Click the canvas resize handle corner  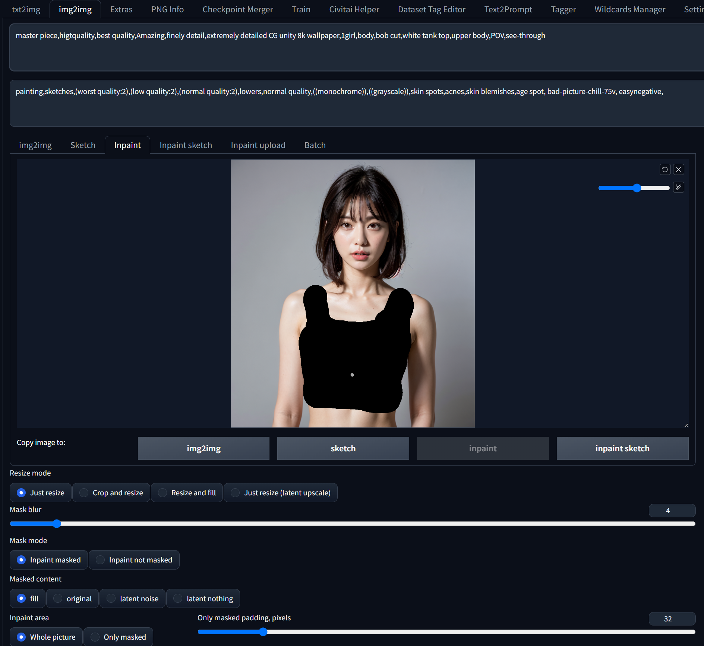686,425
